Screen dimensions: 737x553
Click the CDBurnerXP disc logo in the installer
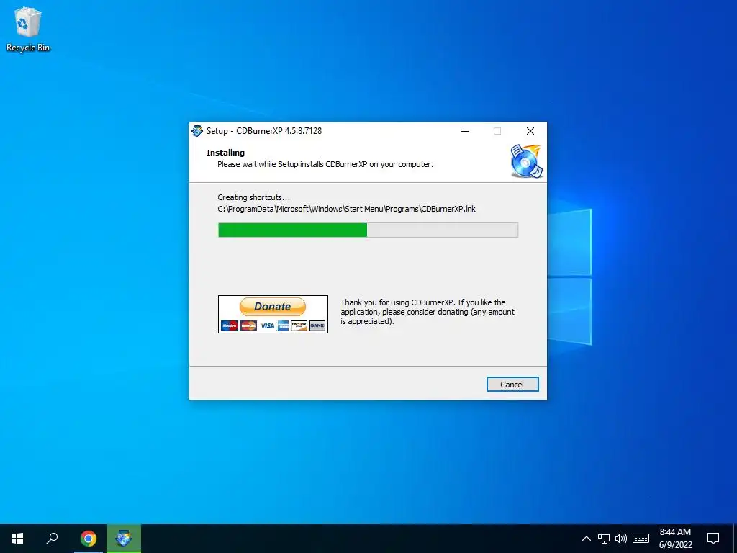526,161
